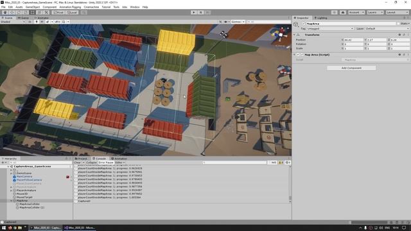Viewport: 411px width, 231px height.
Task: Open Collaborate icon in toolbar
Action: tap(334, 12)
